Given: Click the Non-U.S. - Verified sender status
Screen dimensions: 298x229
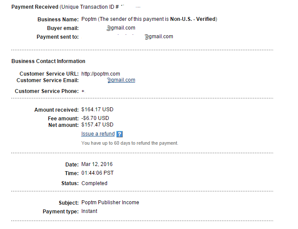Looking at the screenshot, I should coord(193,19).
